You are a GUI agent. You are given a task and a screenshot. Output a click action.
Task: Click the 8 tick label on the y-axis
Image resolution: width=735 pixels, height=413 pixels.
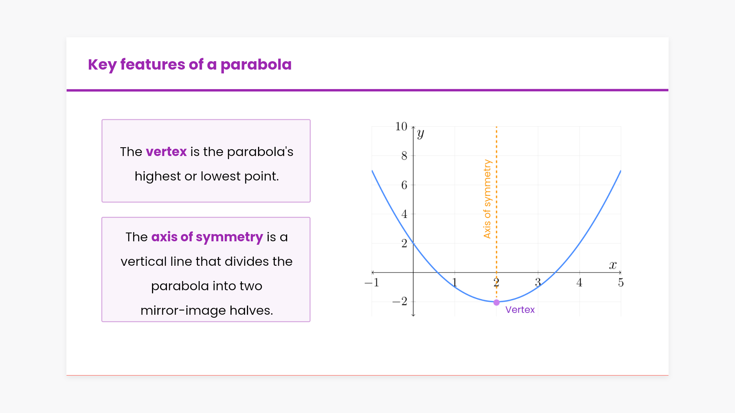[x=404, y=156]
